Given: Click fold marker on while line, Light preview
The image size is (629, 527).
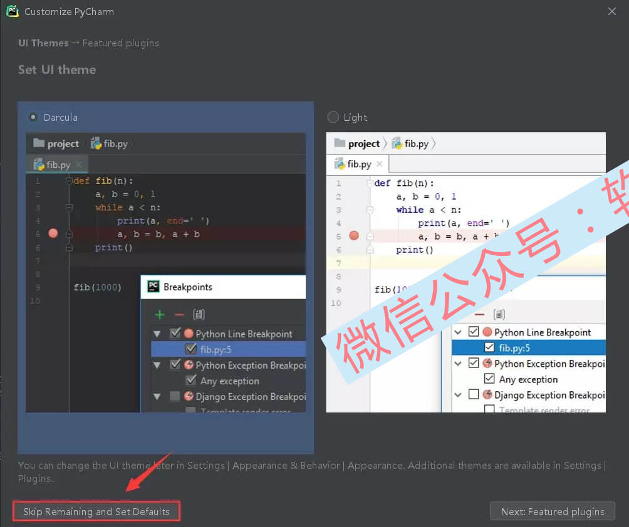Looking at the screenshot, I should tap(370, 210).
